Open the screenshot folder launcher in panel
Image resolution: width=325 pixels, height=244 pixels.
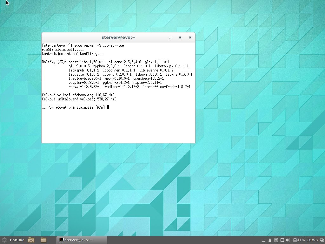pyautogui.click(x=31, y=240)
